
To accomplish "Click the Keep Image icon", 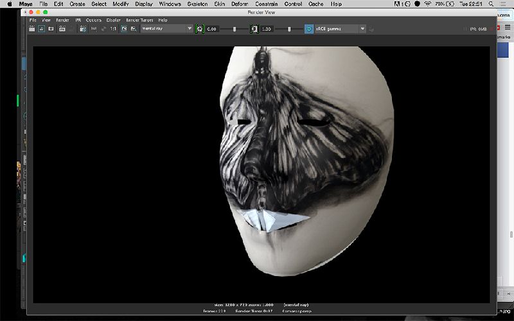I will [x=124, y=29].
